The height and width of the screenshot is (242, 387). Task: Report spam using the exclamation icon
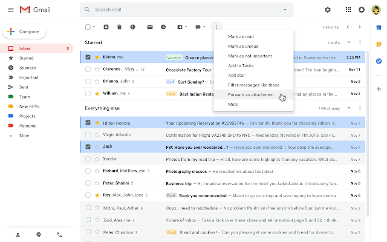pyautogui.click(x=131, y=27)
